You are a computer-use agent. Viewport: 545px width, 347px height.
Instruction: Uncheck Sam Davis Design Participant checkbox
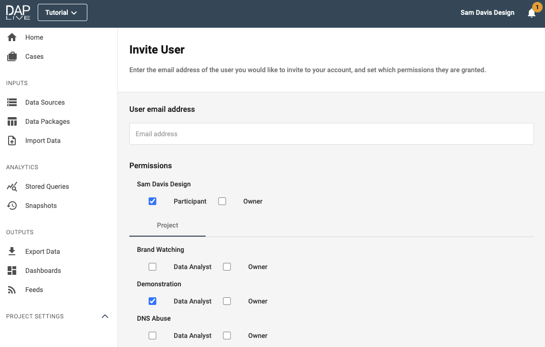point(152,201)
